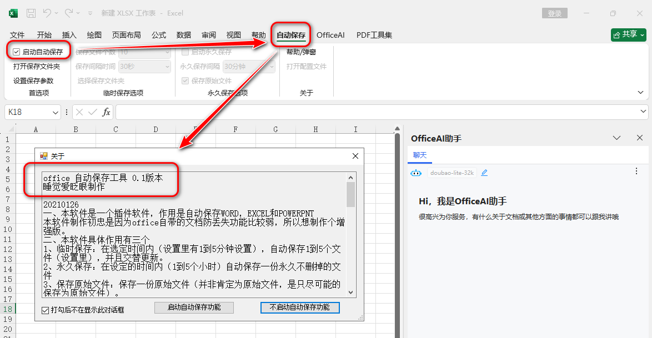Open the 永久保存间隔 30分钟 dropdown
This screenshot has width=652, height=338.
pos(249,67)
